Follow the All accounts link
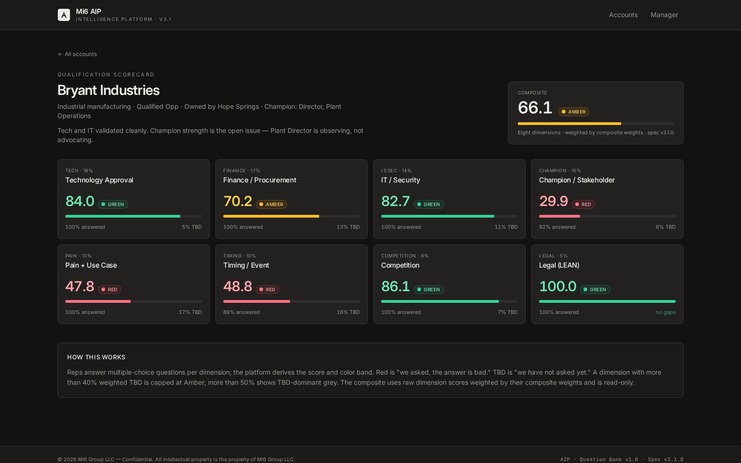Viewport: 741px width, 463px height. point(80,54)
